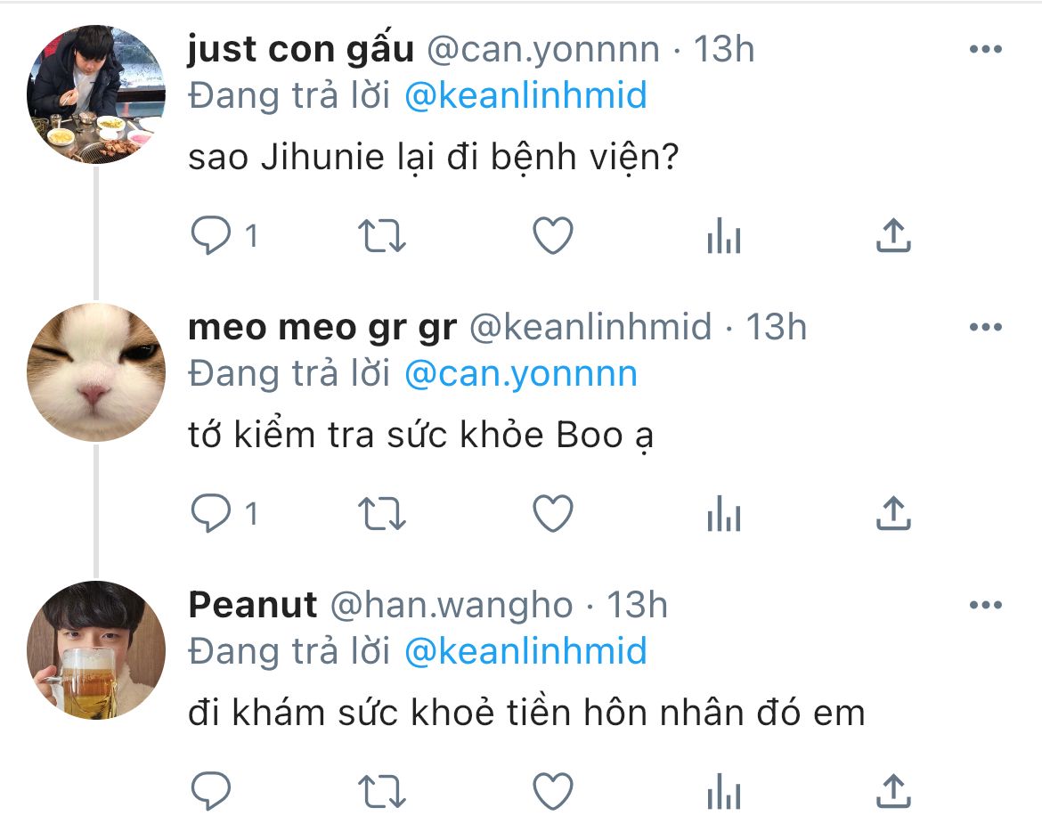The height and width of the screenshot is (832, 1042).
Task: Like Peanut's tweet
Action: 552,790
